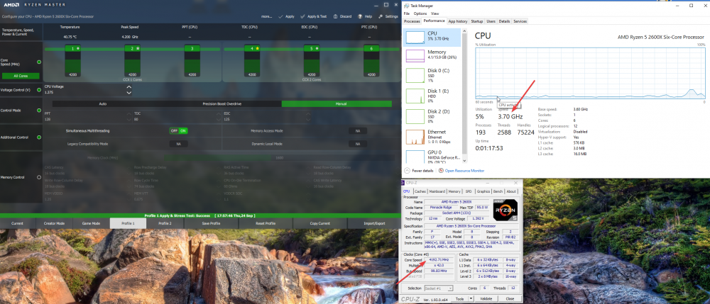Click the AMD logo in Ryzen Master
The width and height of the screenshot is (710, 304).
[x=10, y=4]
